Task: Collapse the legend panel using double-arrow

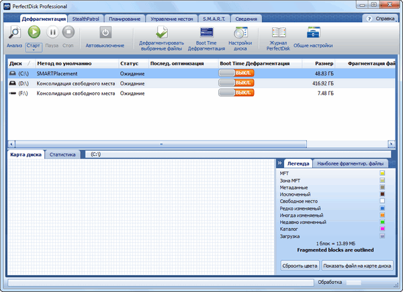Action: (x=279, y=163)
